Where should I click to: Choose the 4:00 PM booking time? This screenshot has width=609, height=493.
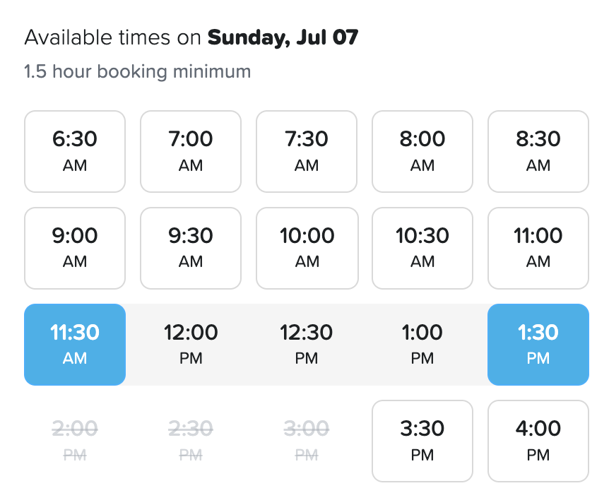click(x=538, y=440)
